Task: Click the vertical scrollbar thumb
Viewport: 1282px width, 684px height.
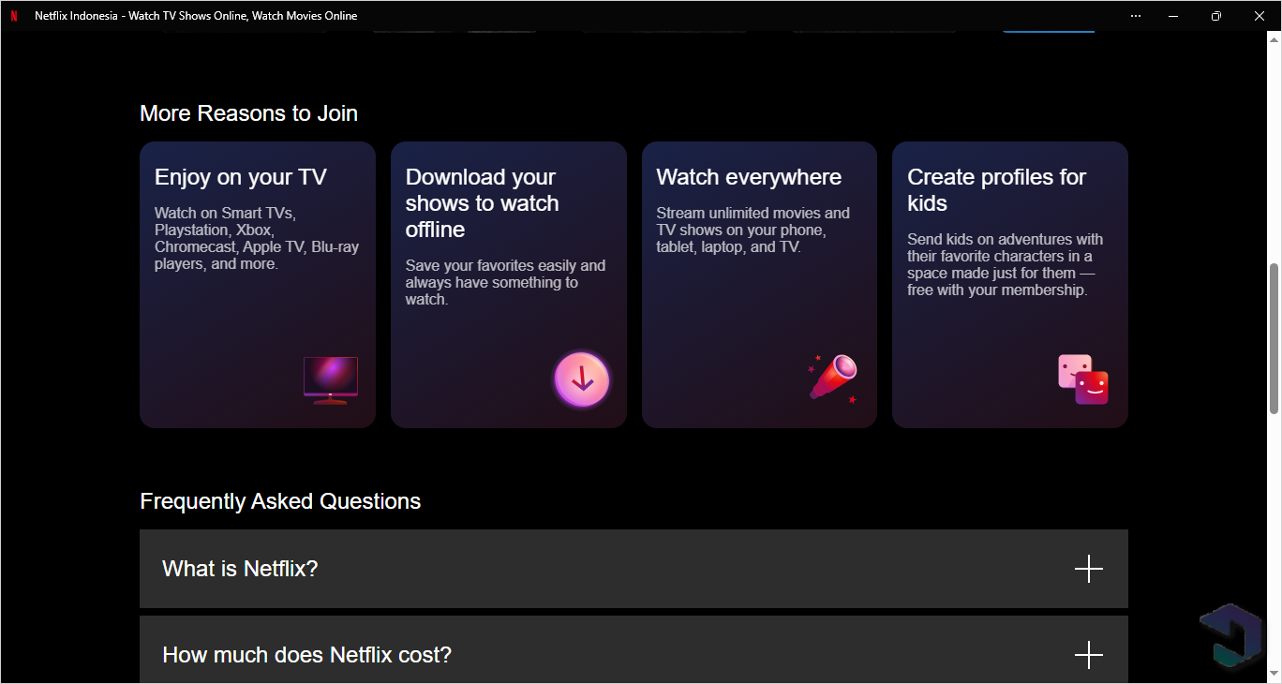Action: pos(1274,337)
